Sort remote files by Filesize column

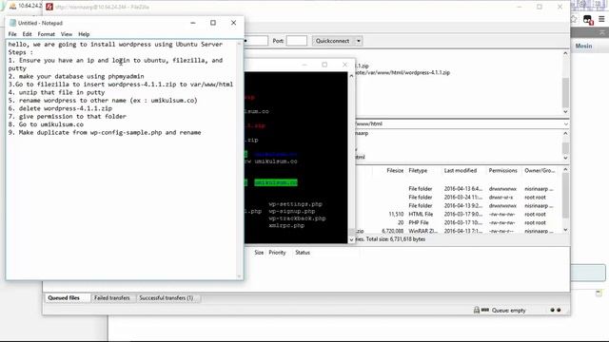pyautogui.click(x=395, y=171)
